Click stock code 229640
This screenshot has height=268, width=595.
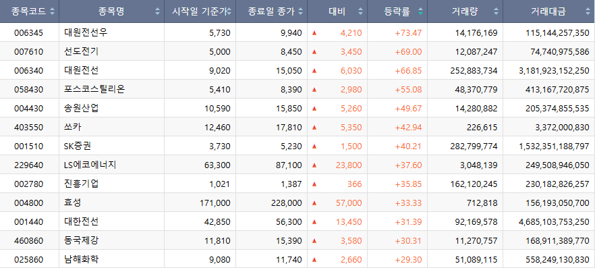click(29, 165)
